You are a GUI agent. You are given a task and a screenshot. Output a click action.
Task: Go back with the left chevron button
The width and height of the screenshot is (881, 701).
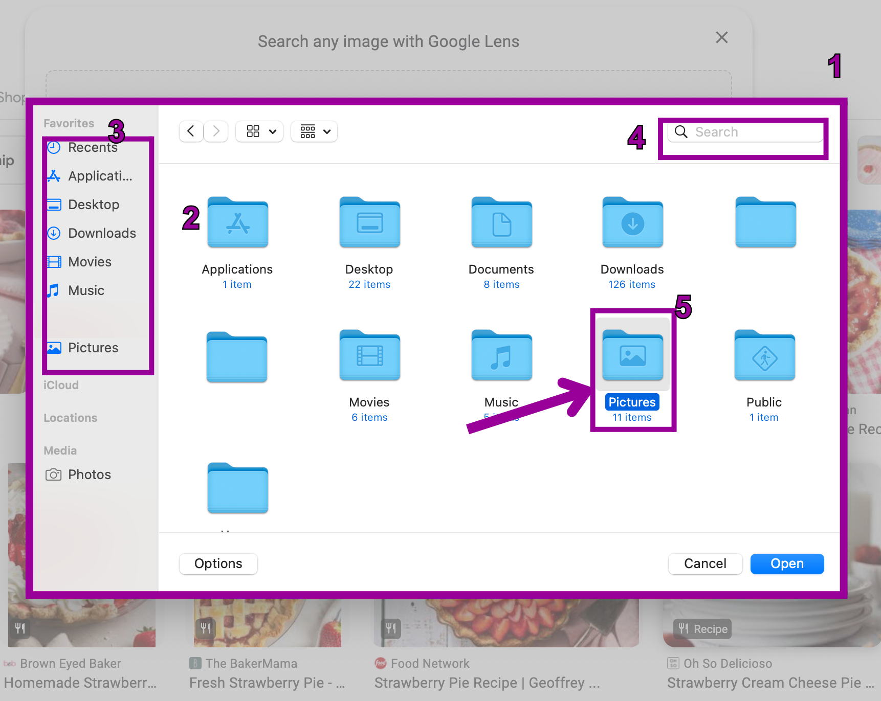click(191, 131)
